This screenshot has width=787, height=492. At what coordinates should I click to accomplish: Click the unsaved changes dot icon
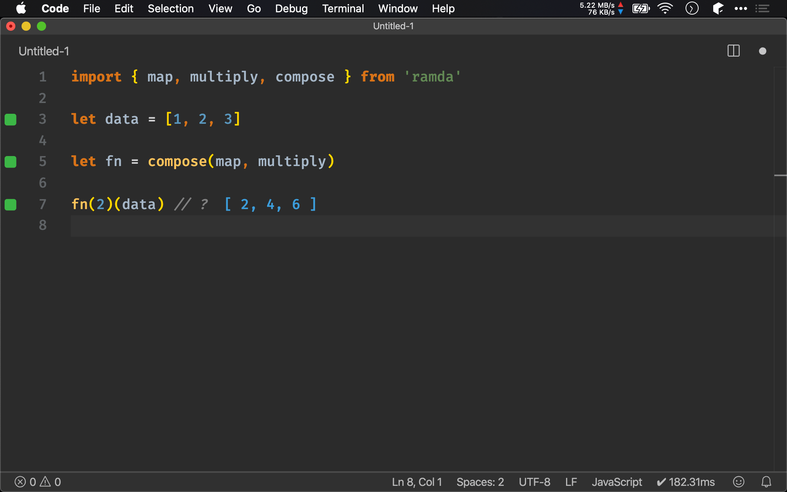coord(763,51)
